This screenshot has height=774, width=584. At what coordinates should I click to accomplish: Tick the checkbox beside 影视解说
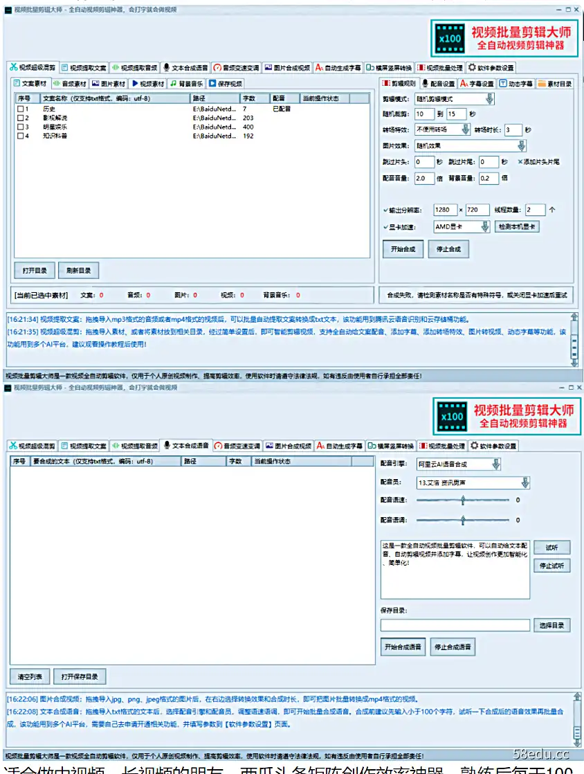click(19, 118)
